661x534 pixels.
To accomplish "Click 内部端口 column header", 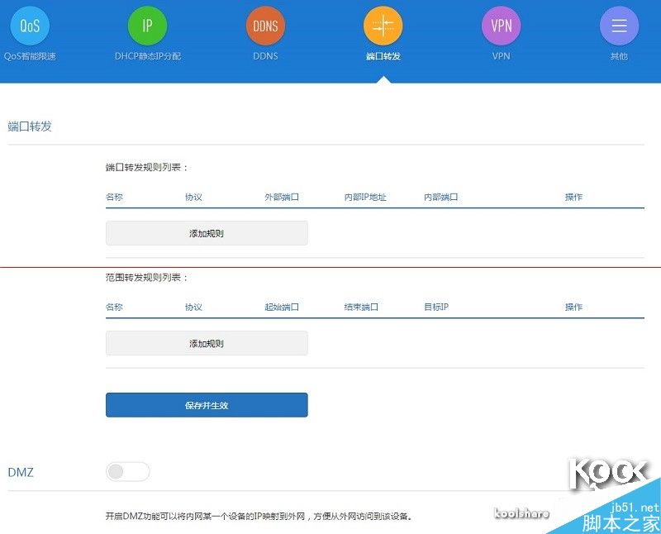I will pos(441,197).
